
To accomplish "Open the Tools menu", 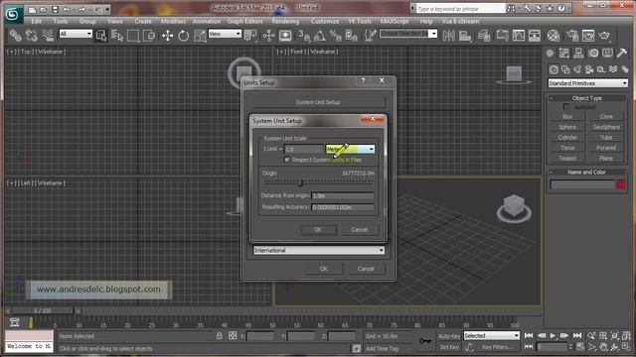I will (61, 21).
